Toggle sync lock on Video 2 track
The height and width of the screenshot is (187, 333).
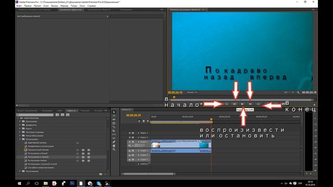pyautogui.click(x=133, y=137)
